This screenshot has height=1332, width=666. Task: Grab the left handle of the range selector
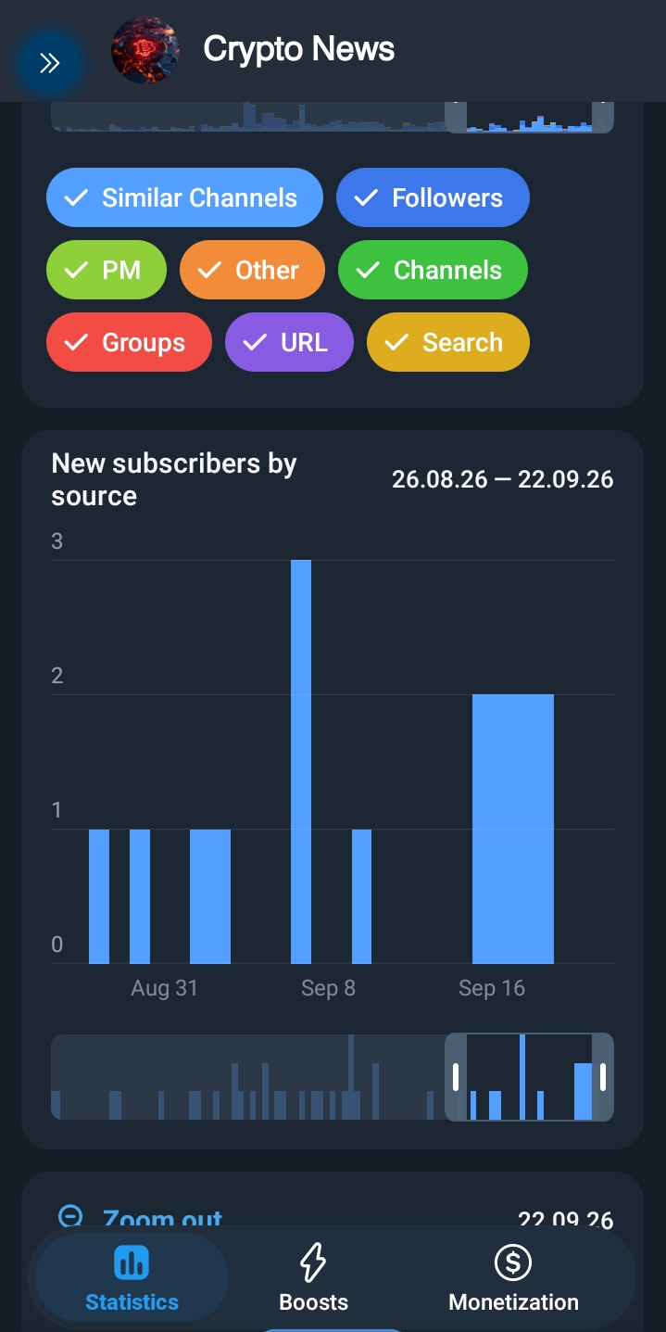click(456, 1077)
